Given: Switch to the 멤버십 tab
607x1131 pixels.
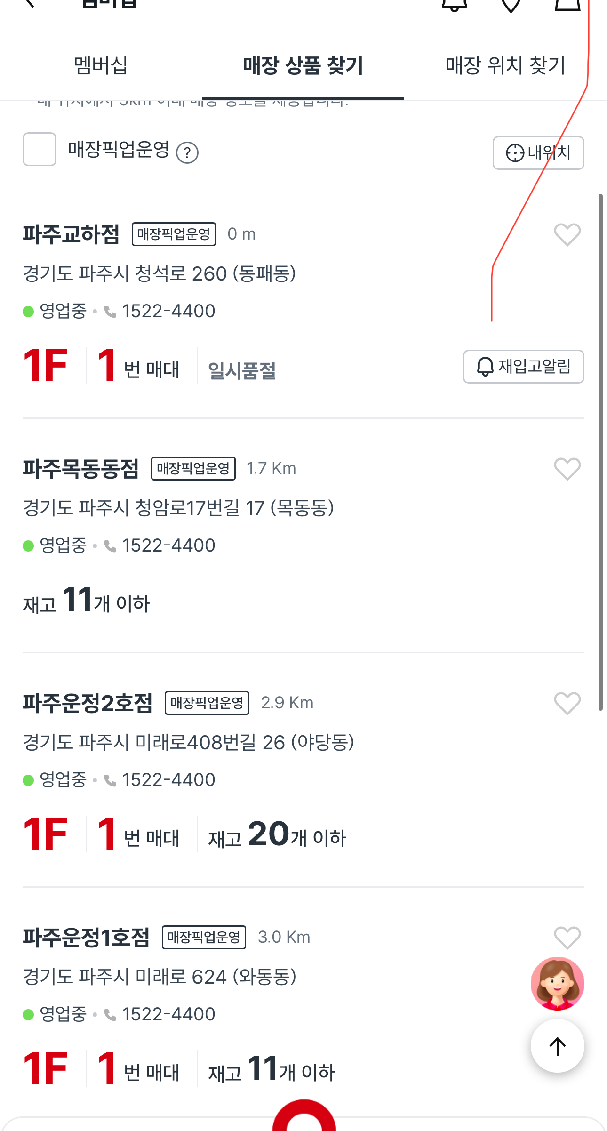Looking at the screenshot, I should coord(101,65).
